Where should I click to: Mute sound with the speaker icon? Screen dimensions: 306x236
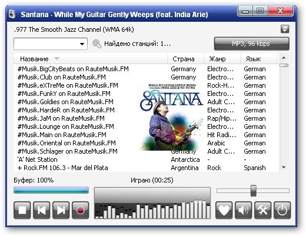(244, 210)
